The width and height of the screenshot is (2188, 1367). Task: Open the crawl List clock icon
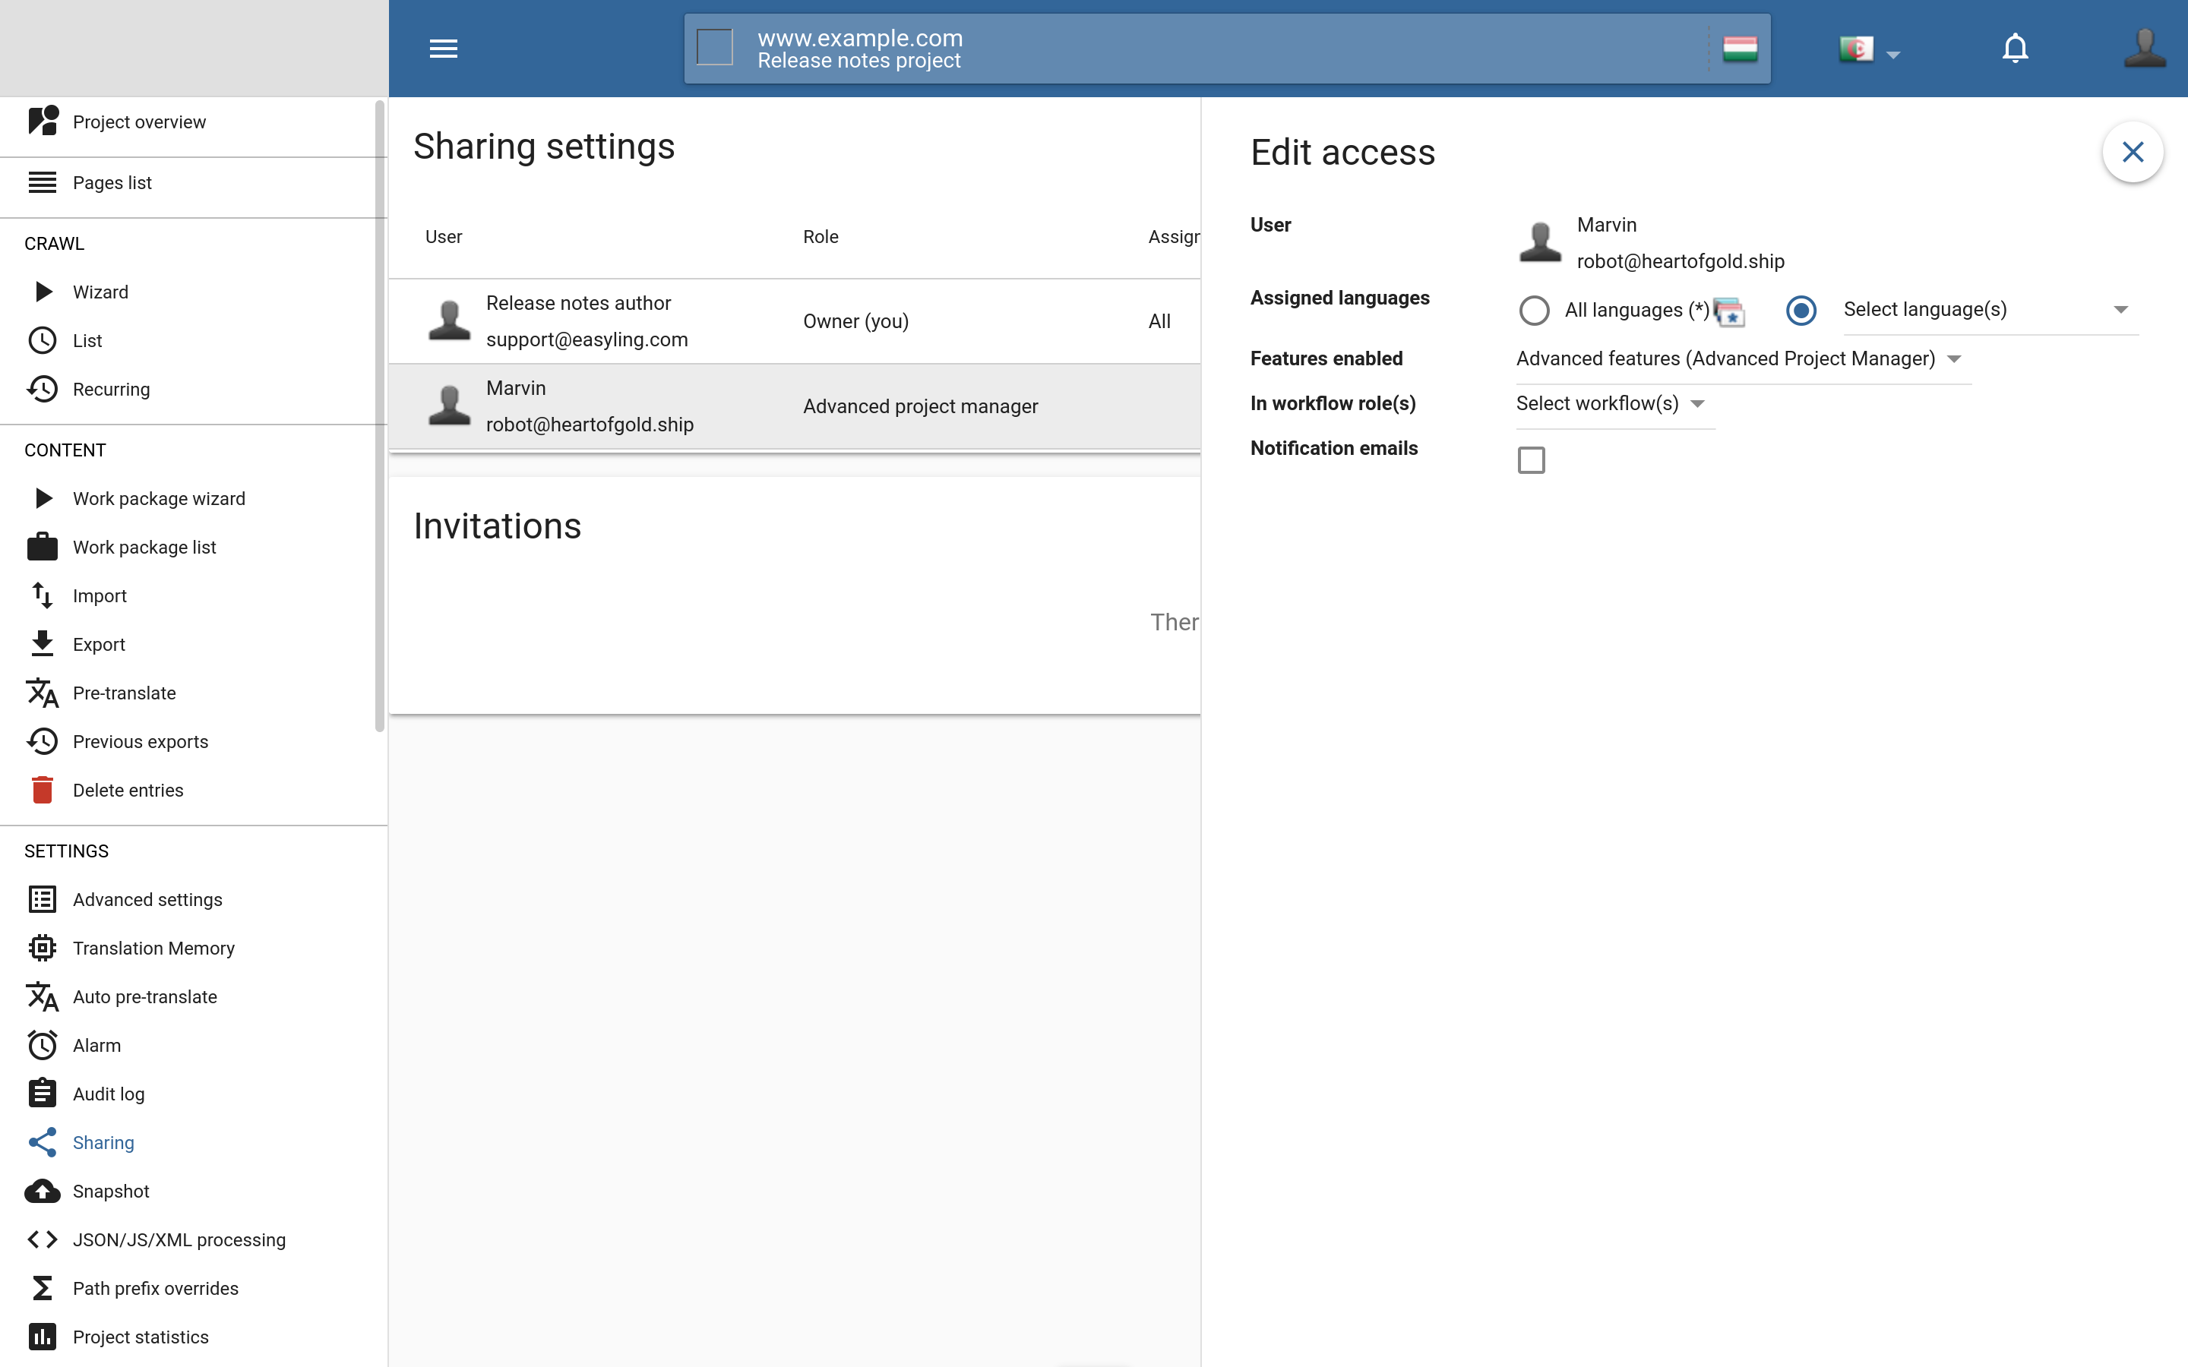(x=43, y=340)
